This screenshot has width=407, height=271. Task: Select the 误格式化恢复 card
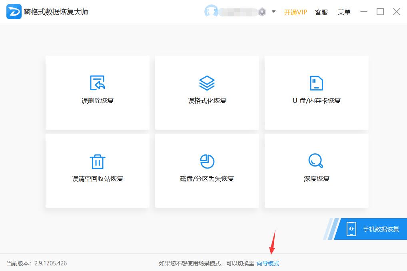(207, 92)
